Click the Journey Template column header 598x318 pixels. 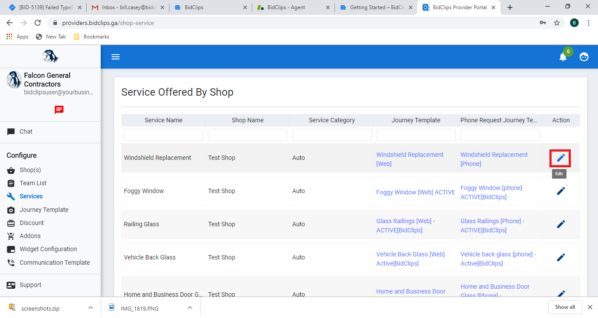click(416, 120)
